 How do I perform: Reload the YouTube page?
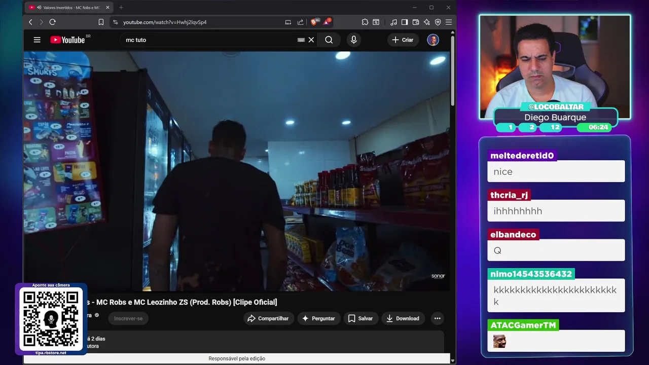(x=52, y=22)
